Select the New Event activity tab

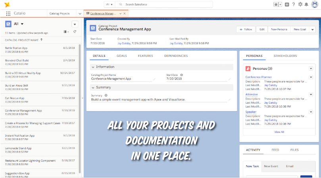[271, 166]
